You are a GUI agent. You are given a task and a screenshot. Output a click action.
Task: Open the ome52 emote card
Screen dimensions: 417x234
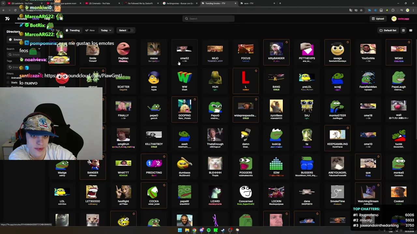[184, 52]
